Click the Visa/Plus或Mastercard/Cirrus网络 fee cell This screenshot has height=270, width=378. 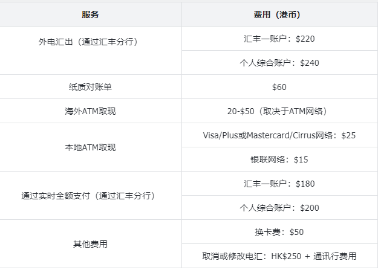[279, 135]
